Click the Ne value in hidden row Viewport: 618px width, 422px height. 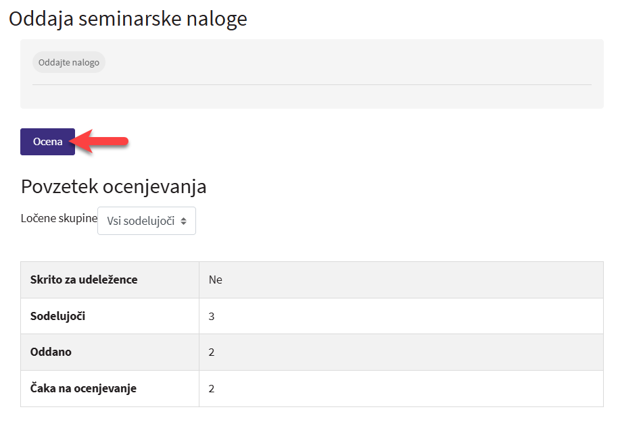(215, 280)
